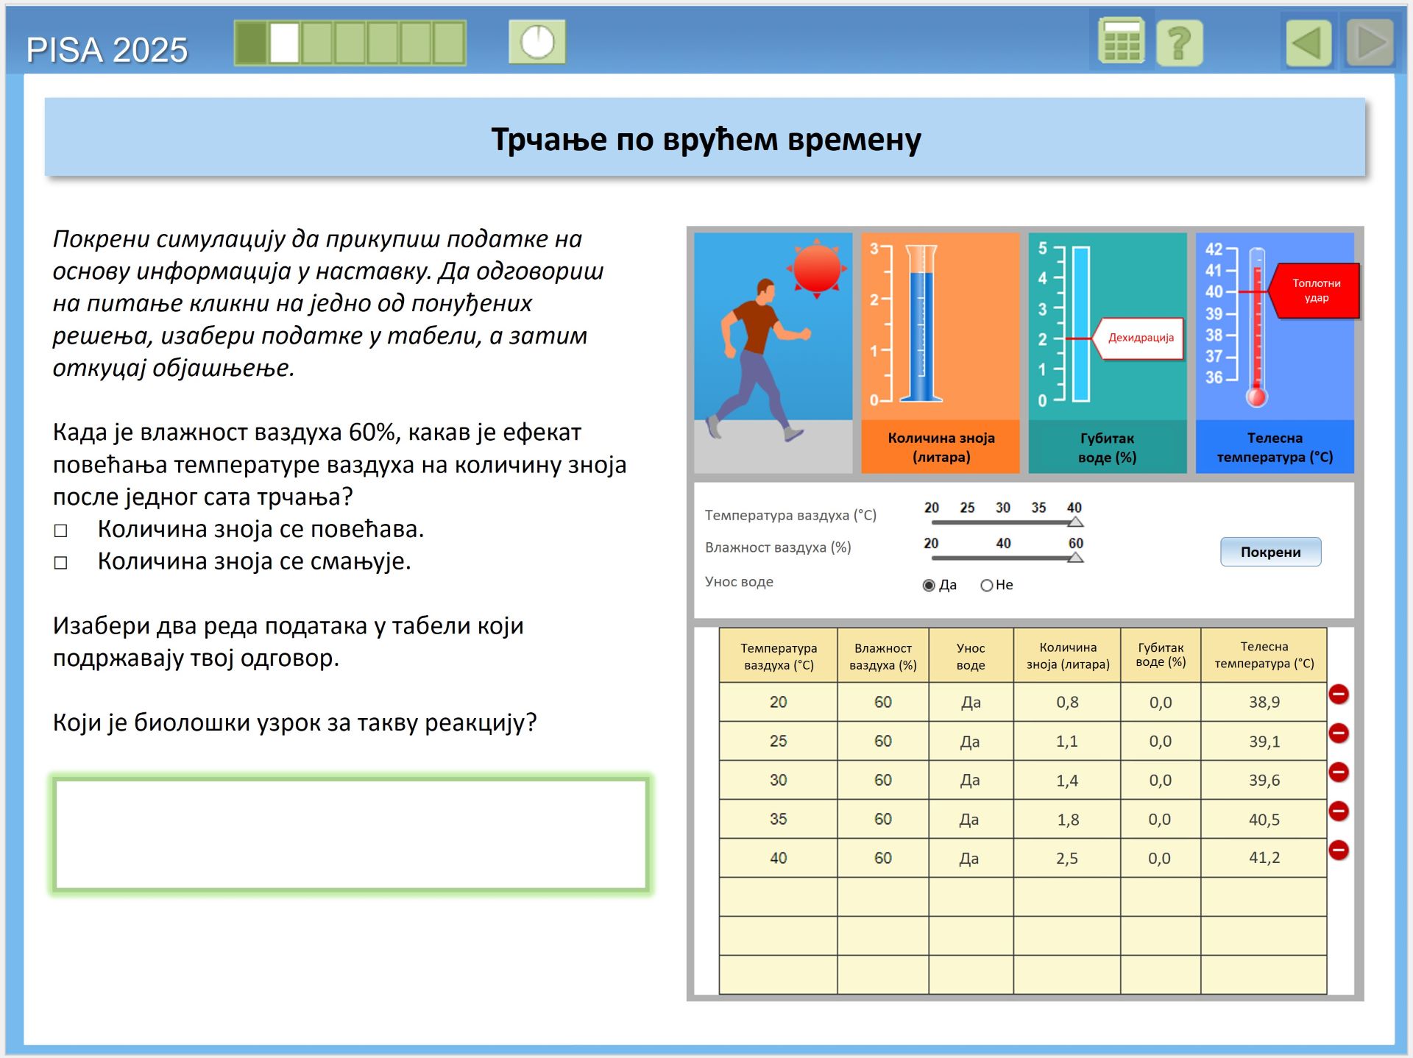
Task: Set air humidity slider to 40
Action: tap(1003, 558)
